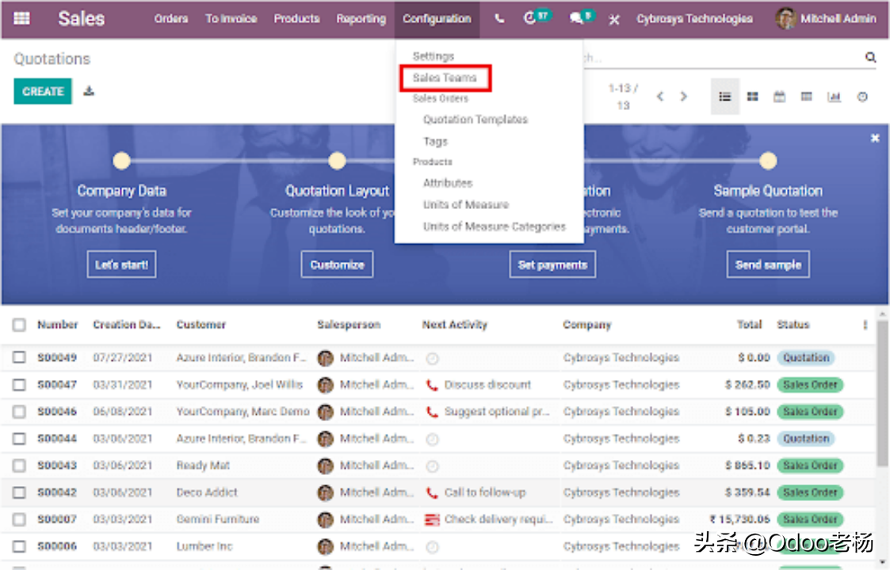Switch to calendar view
The height and width of the screenshot is (570, 890).
(779, 97)
